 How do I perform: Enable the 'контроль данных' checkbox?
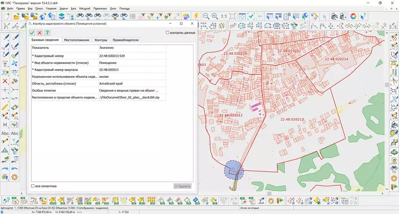(x=168, y=32)
